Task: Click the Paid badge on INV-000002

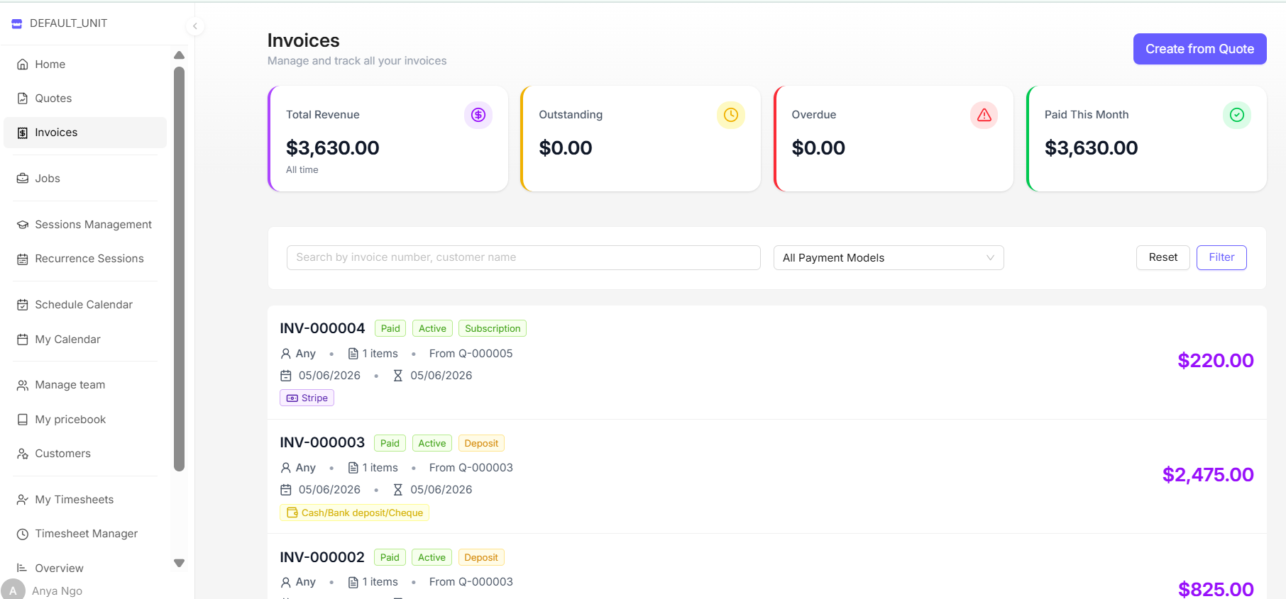Action: [390, 557]
